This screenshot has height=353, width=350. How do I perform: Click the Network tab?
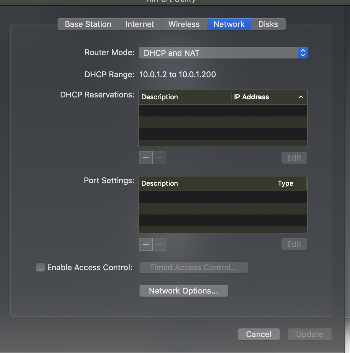[229, 24]
